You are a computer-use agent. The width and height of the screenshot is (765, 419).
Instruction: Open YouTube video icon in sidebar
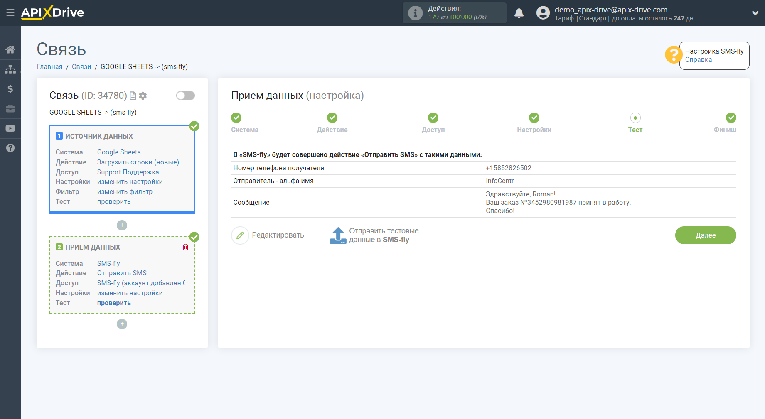click(10, 128)
